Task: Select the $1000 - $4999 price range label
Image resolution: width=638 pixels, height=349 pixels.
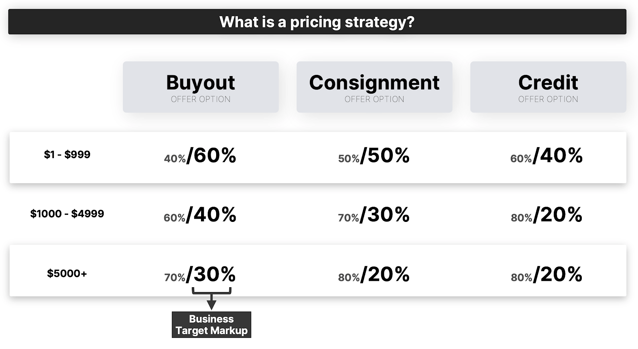Action: pyautogui.click(x=67, y=214)
